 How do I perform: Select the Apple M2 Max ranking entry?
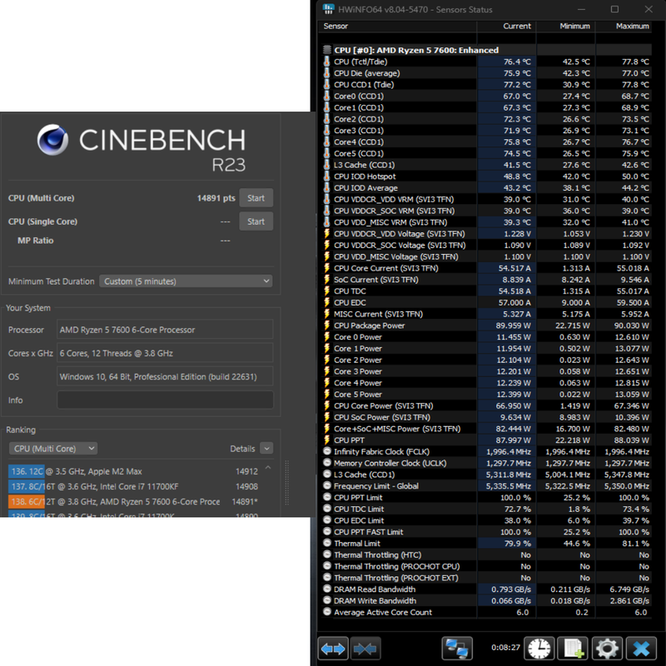pos(133,471)
